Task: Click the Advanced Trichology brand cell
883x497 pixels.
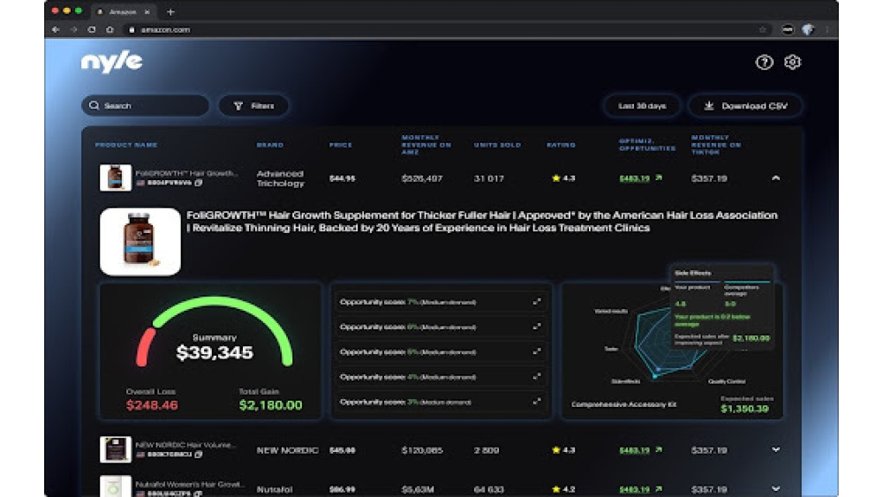Action: click(x=281, y=178)
